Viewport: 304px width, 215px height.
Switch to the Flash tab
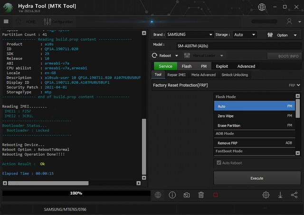[x=187, y=66]
